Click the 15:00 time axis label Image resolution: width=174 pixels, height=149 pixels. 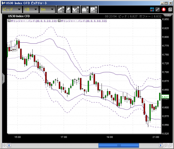[x=17, y=137]
